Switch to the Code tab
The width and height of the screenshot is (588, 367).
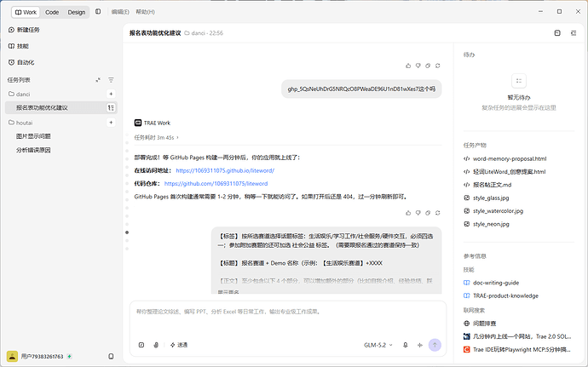[x=52, y=12]
